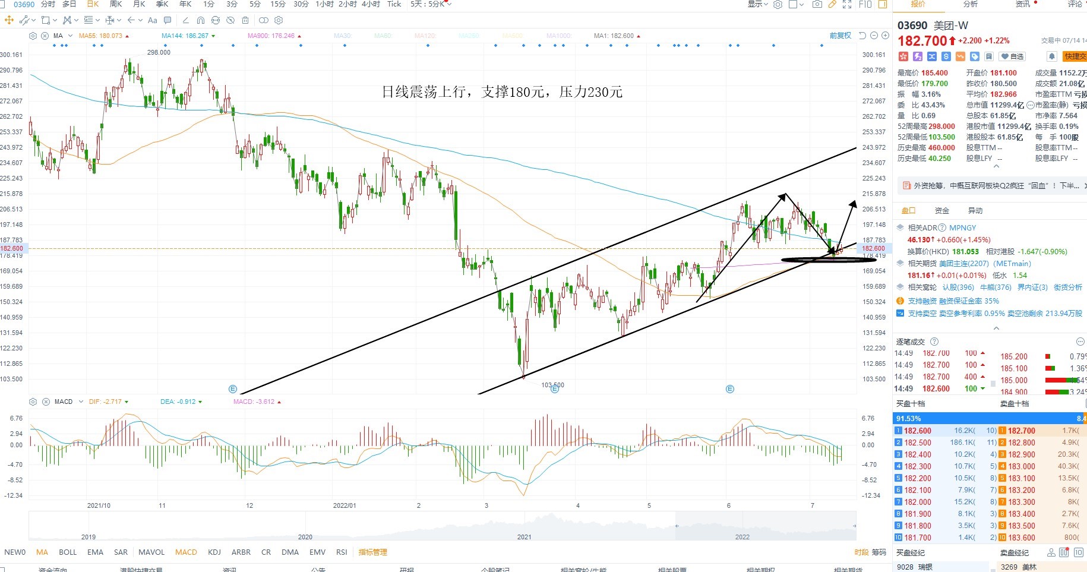Expand the rectangle shape tools dropdown
The image size is (1087, 572).
pyautogui.click(x=55, y=20)
